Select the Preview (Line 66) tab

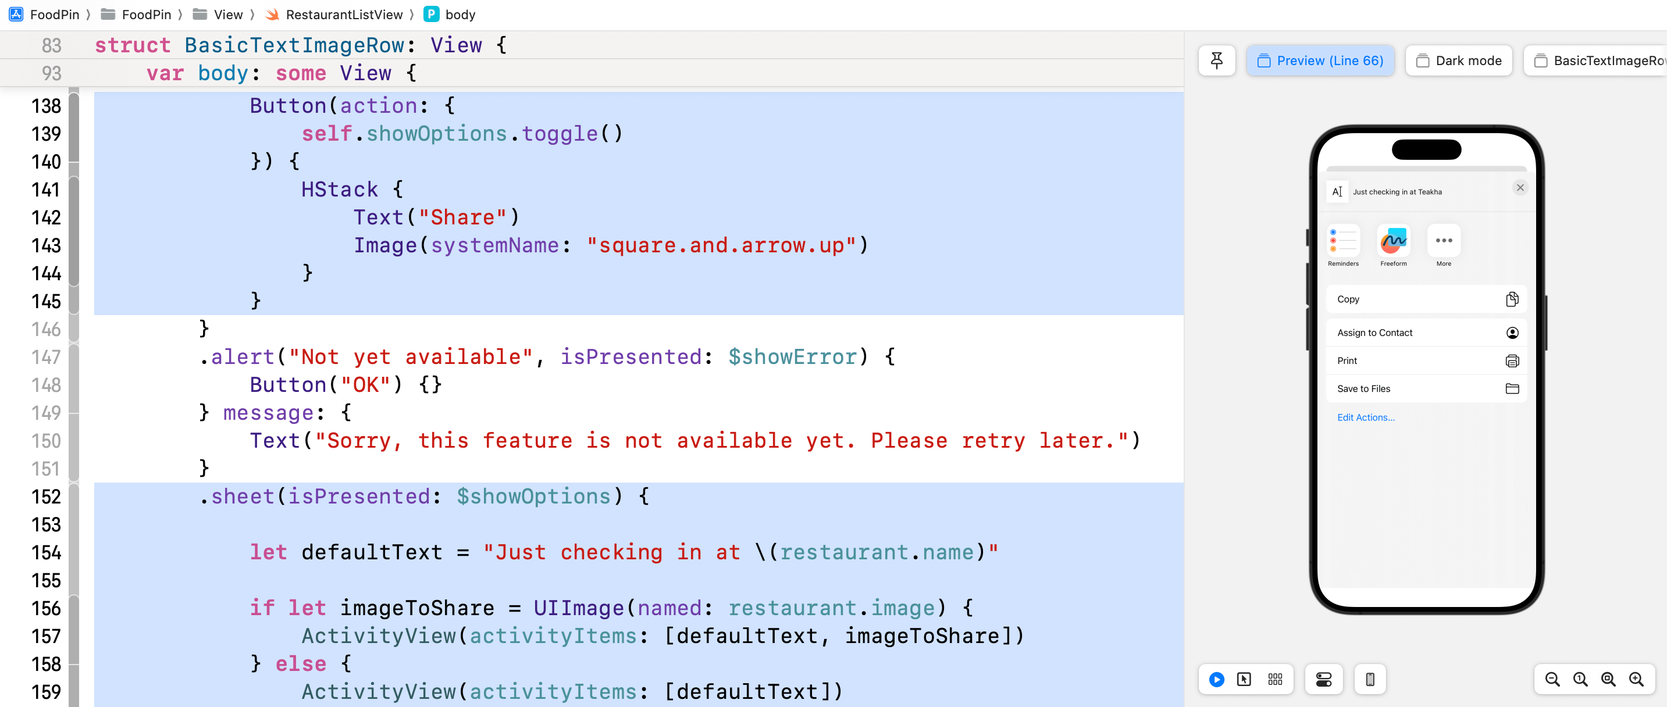pyautogui.click(x=1320, y=61)
